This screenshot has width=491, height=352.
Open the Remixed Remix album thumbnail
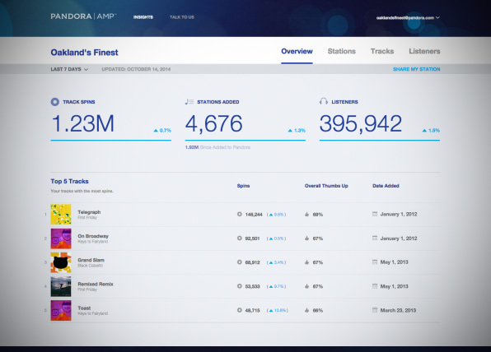[61, 286]
